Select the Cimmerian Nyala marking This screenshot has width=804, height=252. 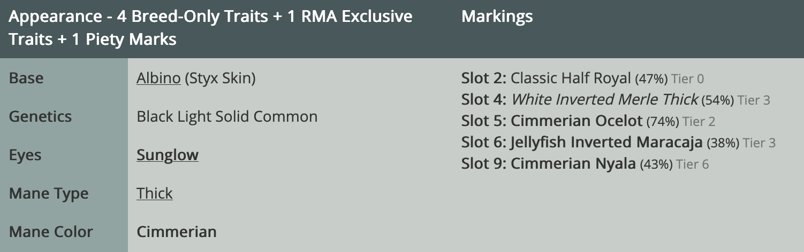573,164
